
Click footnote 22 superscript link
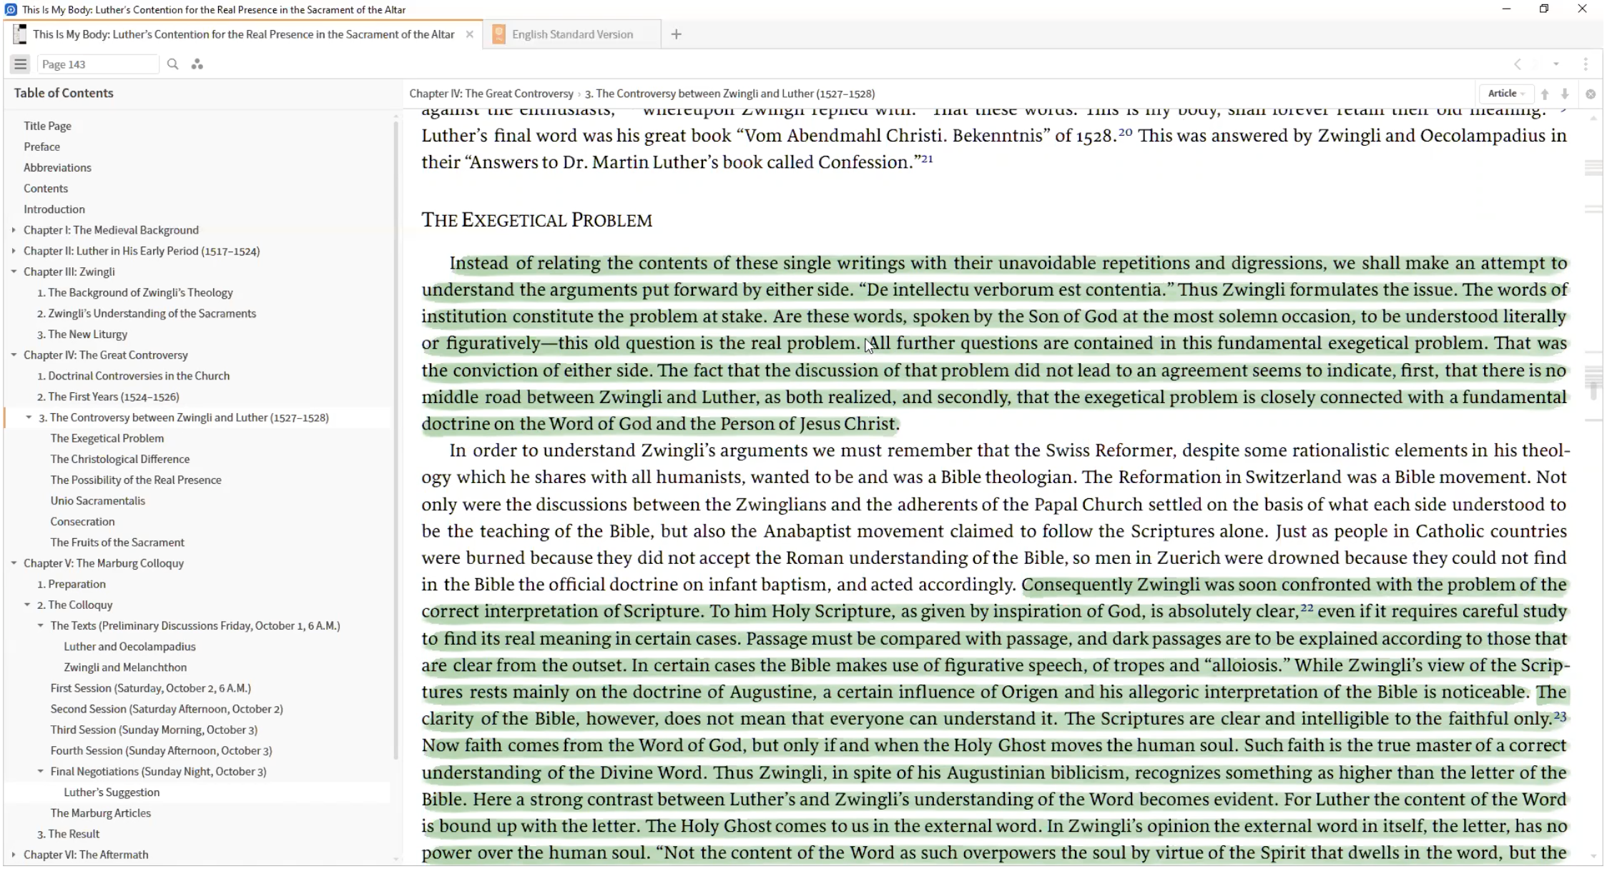click(x=1307, y=608)
